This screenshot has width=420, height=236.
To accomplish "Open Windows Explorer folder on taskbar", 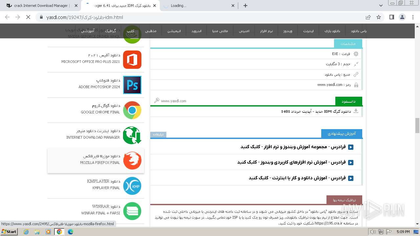I will click(37, 232).
